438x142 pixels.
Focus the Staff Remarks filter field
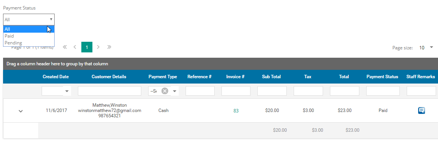(x=421, y=91)
